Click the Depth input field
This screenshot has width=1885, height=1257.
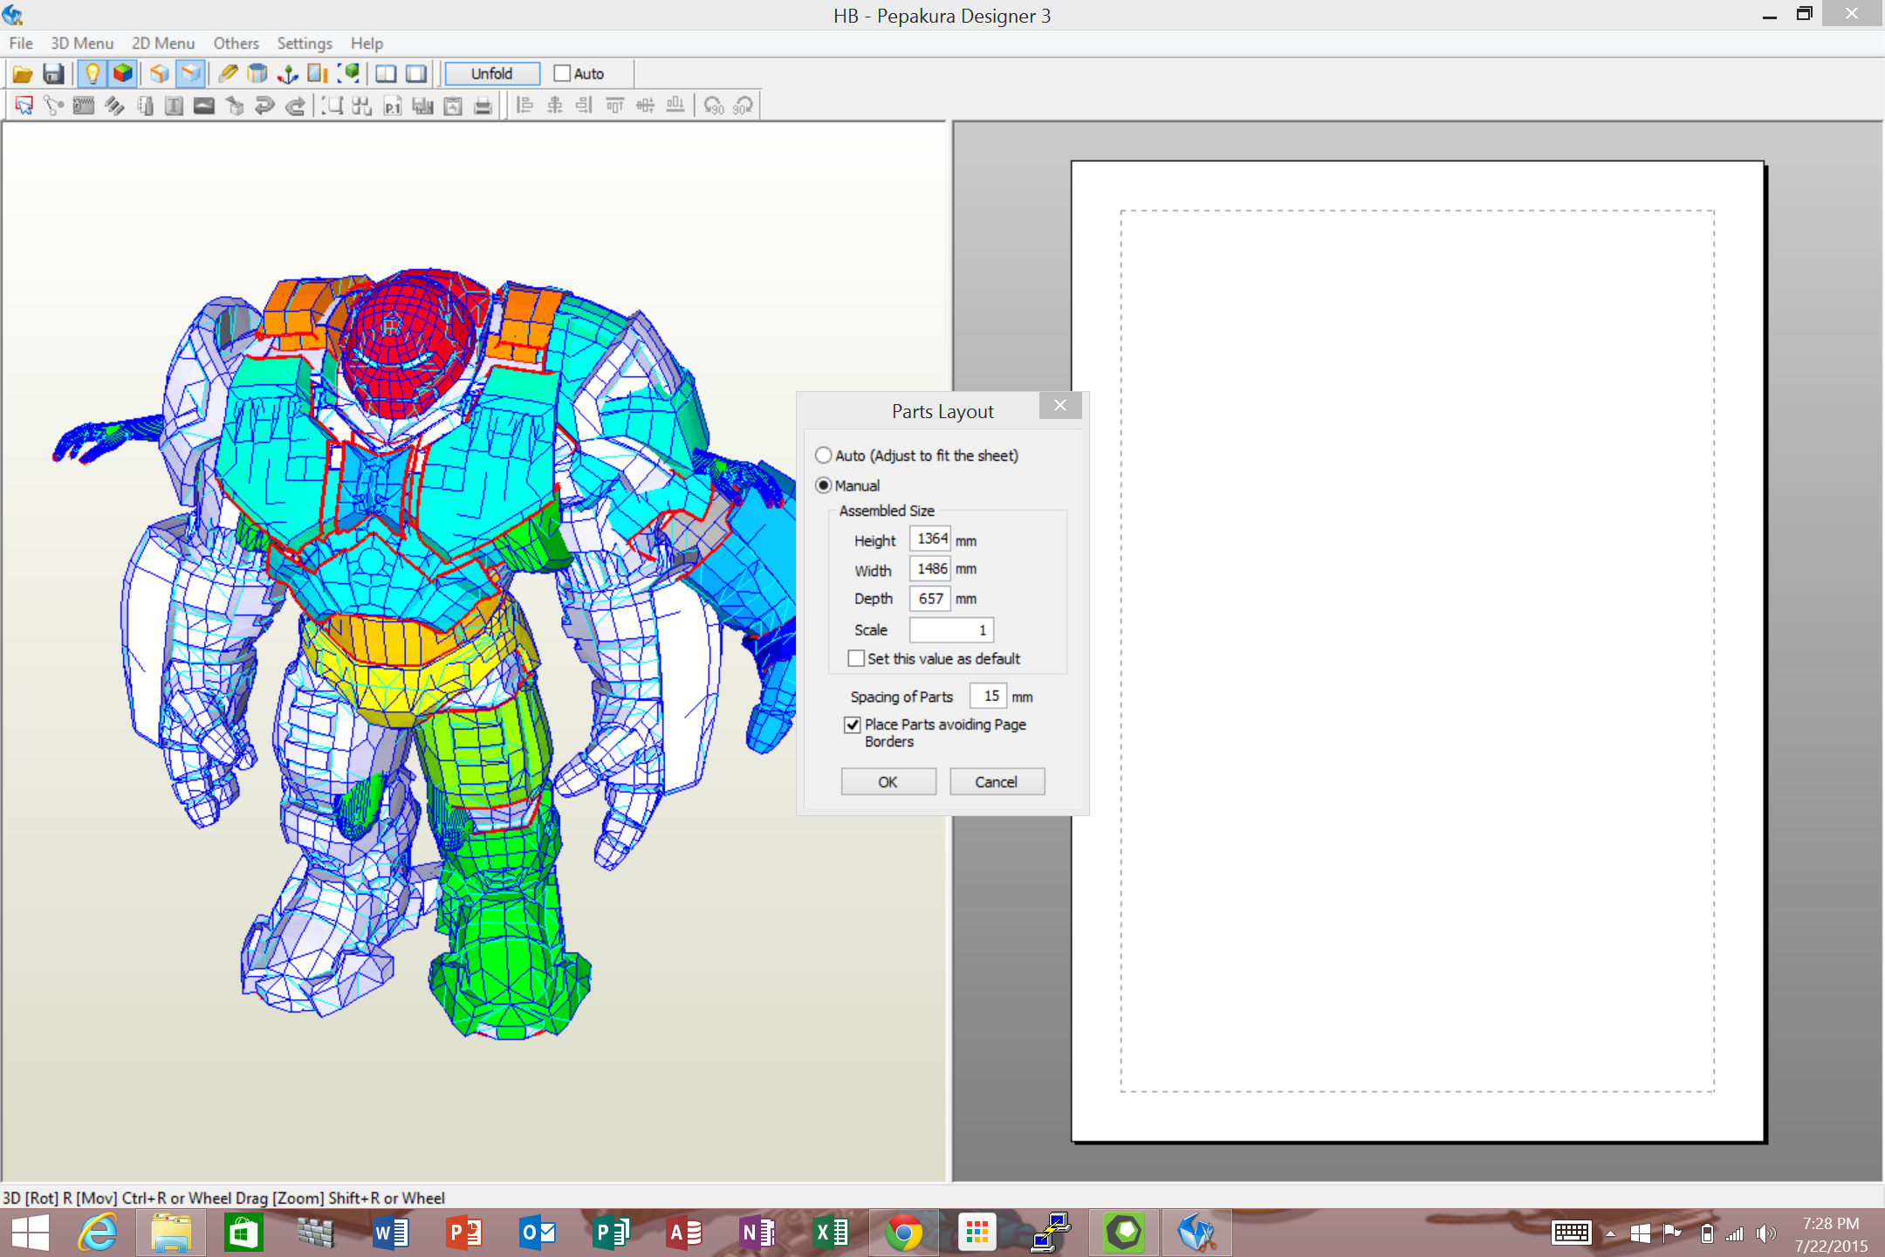pyautogui.click(x=930, y=599)
